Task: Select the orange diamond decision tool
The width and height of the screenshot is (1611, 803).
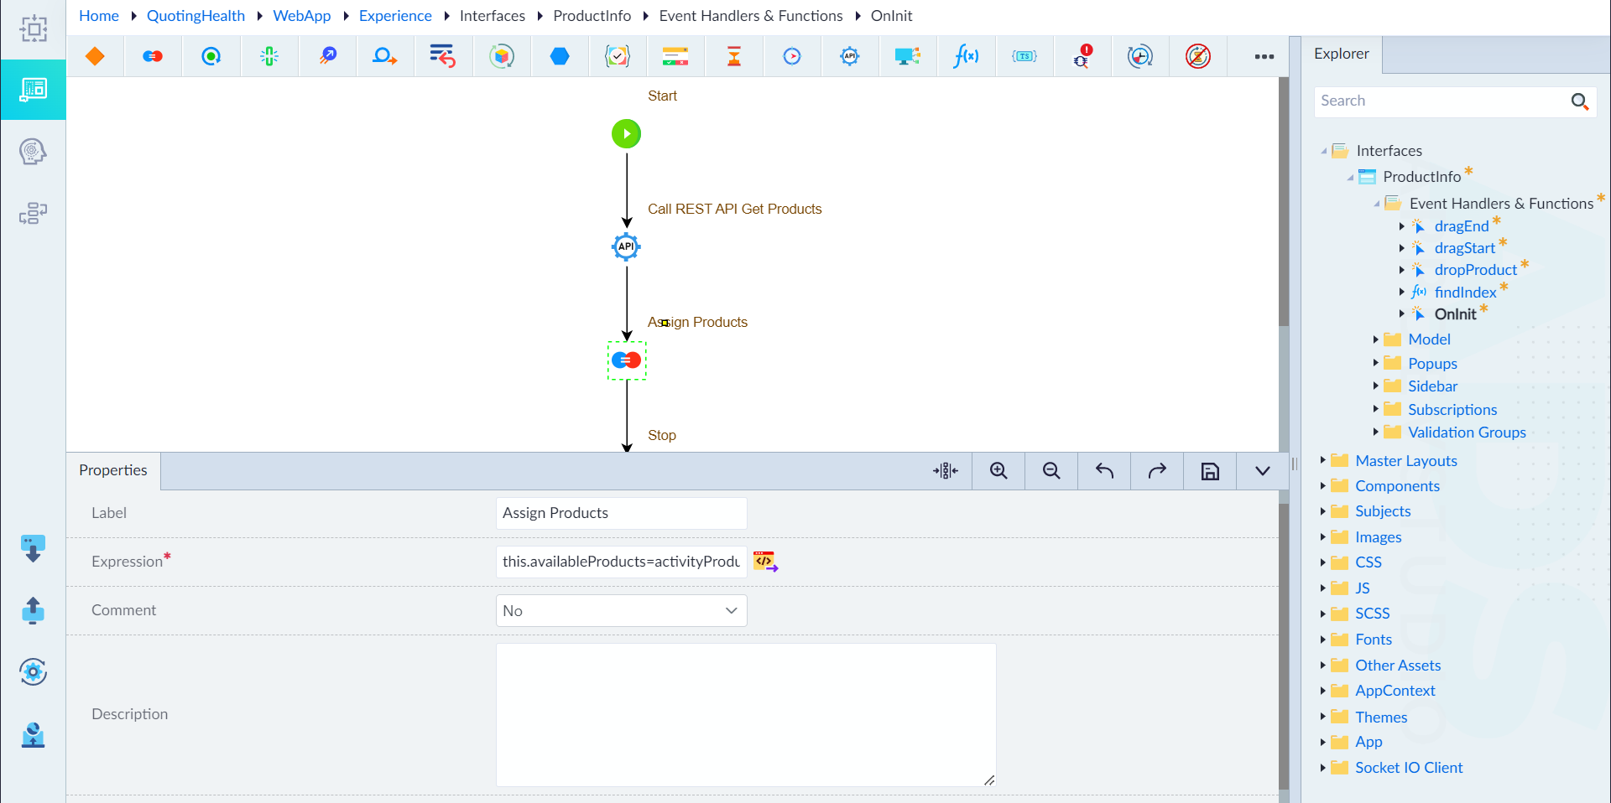Action: tap(95, 56)
